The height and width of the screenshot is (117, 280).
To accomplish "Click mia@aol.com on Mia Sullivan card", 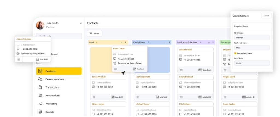I will coord(190,110).
